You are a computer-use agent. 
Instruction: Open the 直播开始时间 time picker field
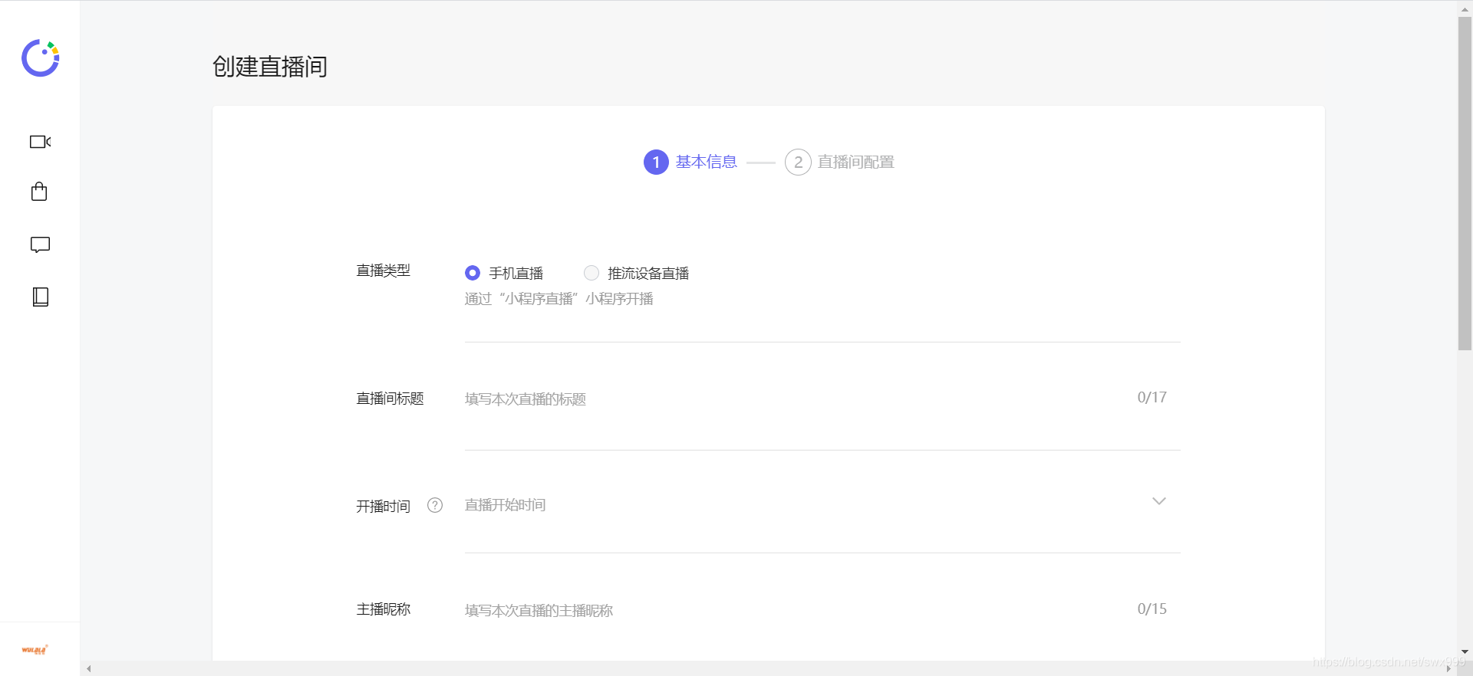(x=822, y=505)
